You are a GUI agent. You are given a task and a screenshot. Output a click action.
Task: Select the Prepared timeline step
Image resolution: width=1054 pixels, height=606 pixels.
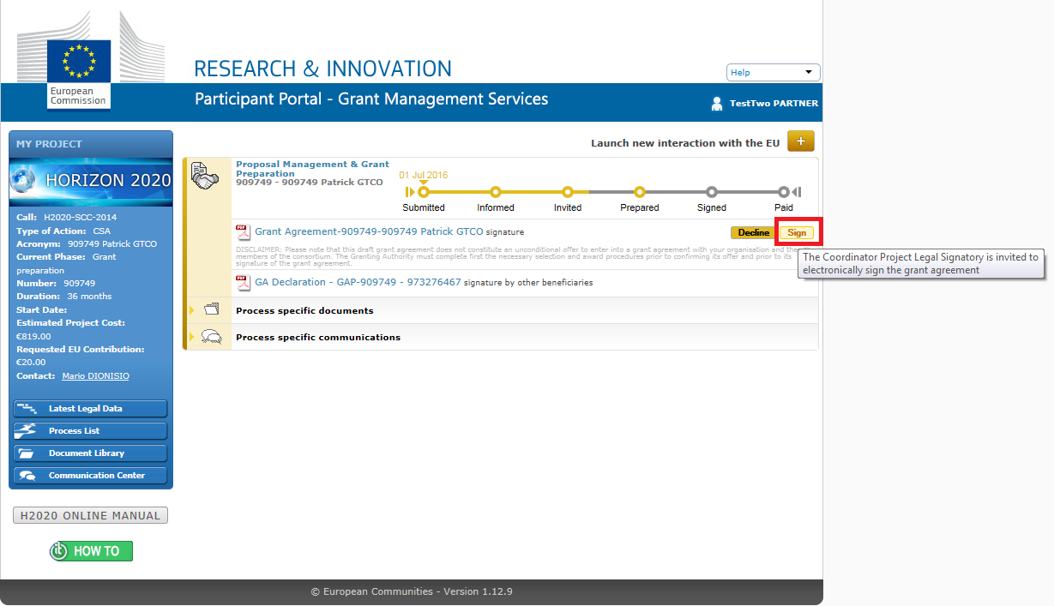click(640, 192)
